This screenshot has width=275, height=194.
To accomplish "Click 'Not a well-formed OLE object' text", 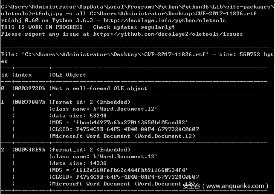I will [x=100, y=88].
